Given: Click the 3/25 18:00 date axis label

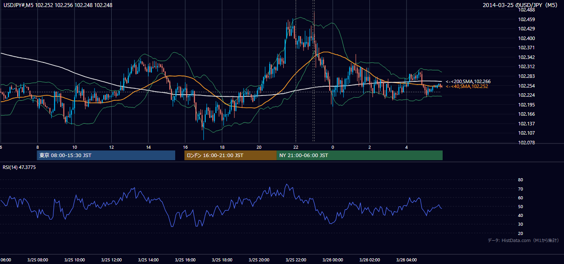Looking at the screenshot, I should tap(222, 260).
